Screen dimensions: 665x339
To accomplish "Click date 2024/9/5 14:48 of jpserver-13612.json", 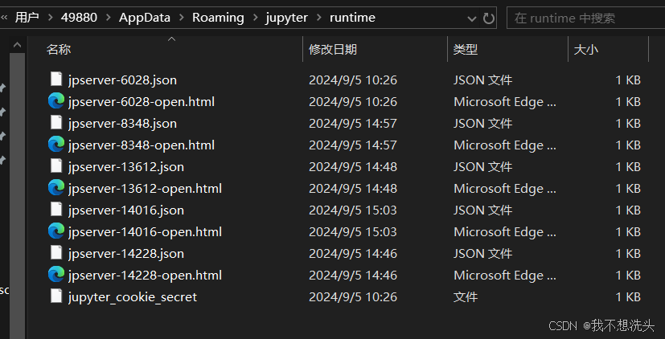I will tap(353, 166).
